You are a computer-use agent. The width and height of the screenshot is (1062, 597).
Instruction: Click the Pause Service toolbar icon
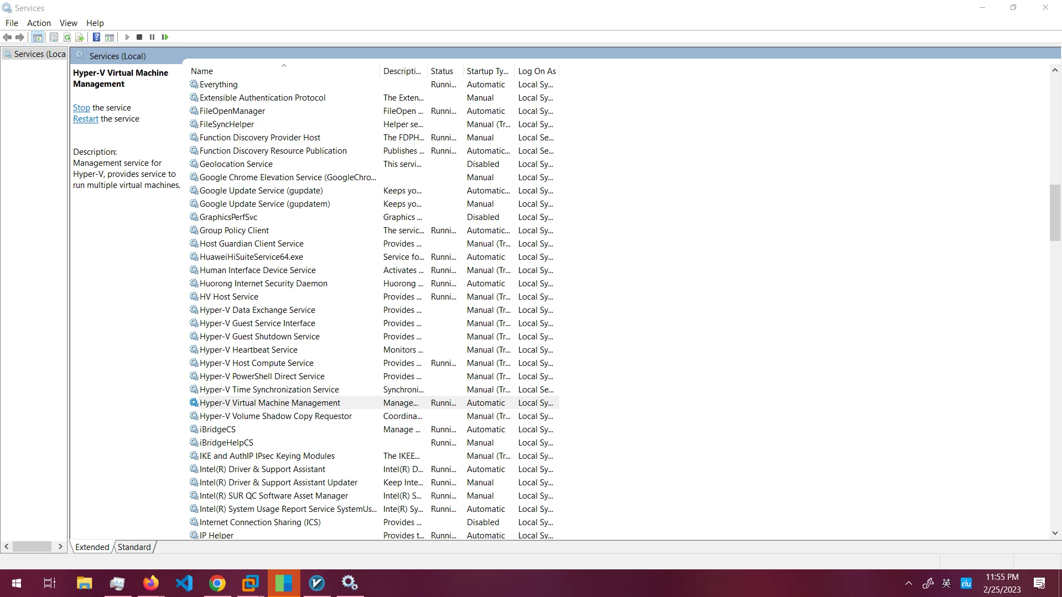point(152,37)
